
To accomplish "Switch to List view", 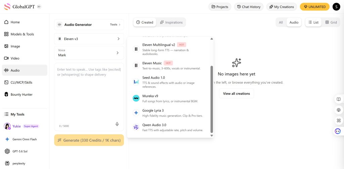I will point(313,22).
